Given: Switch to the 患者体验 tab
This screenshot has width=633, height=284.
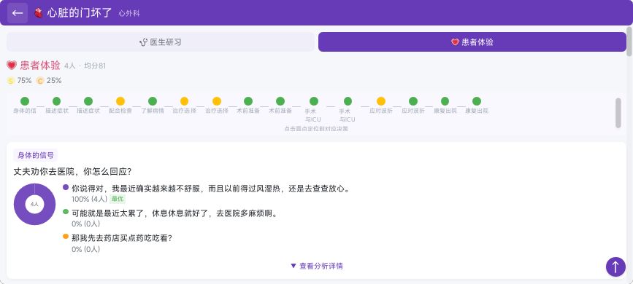Looking at the screenshot, I should pos(472,42).
